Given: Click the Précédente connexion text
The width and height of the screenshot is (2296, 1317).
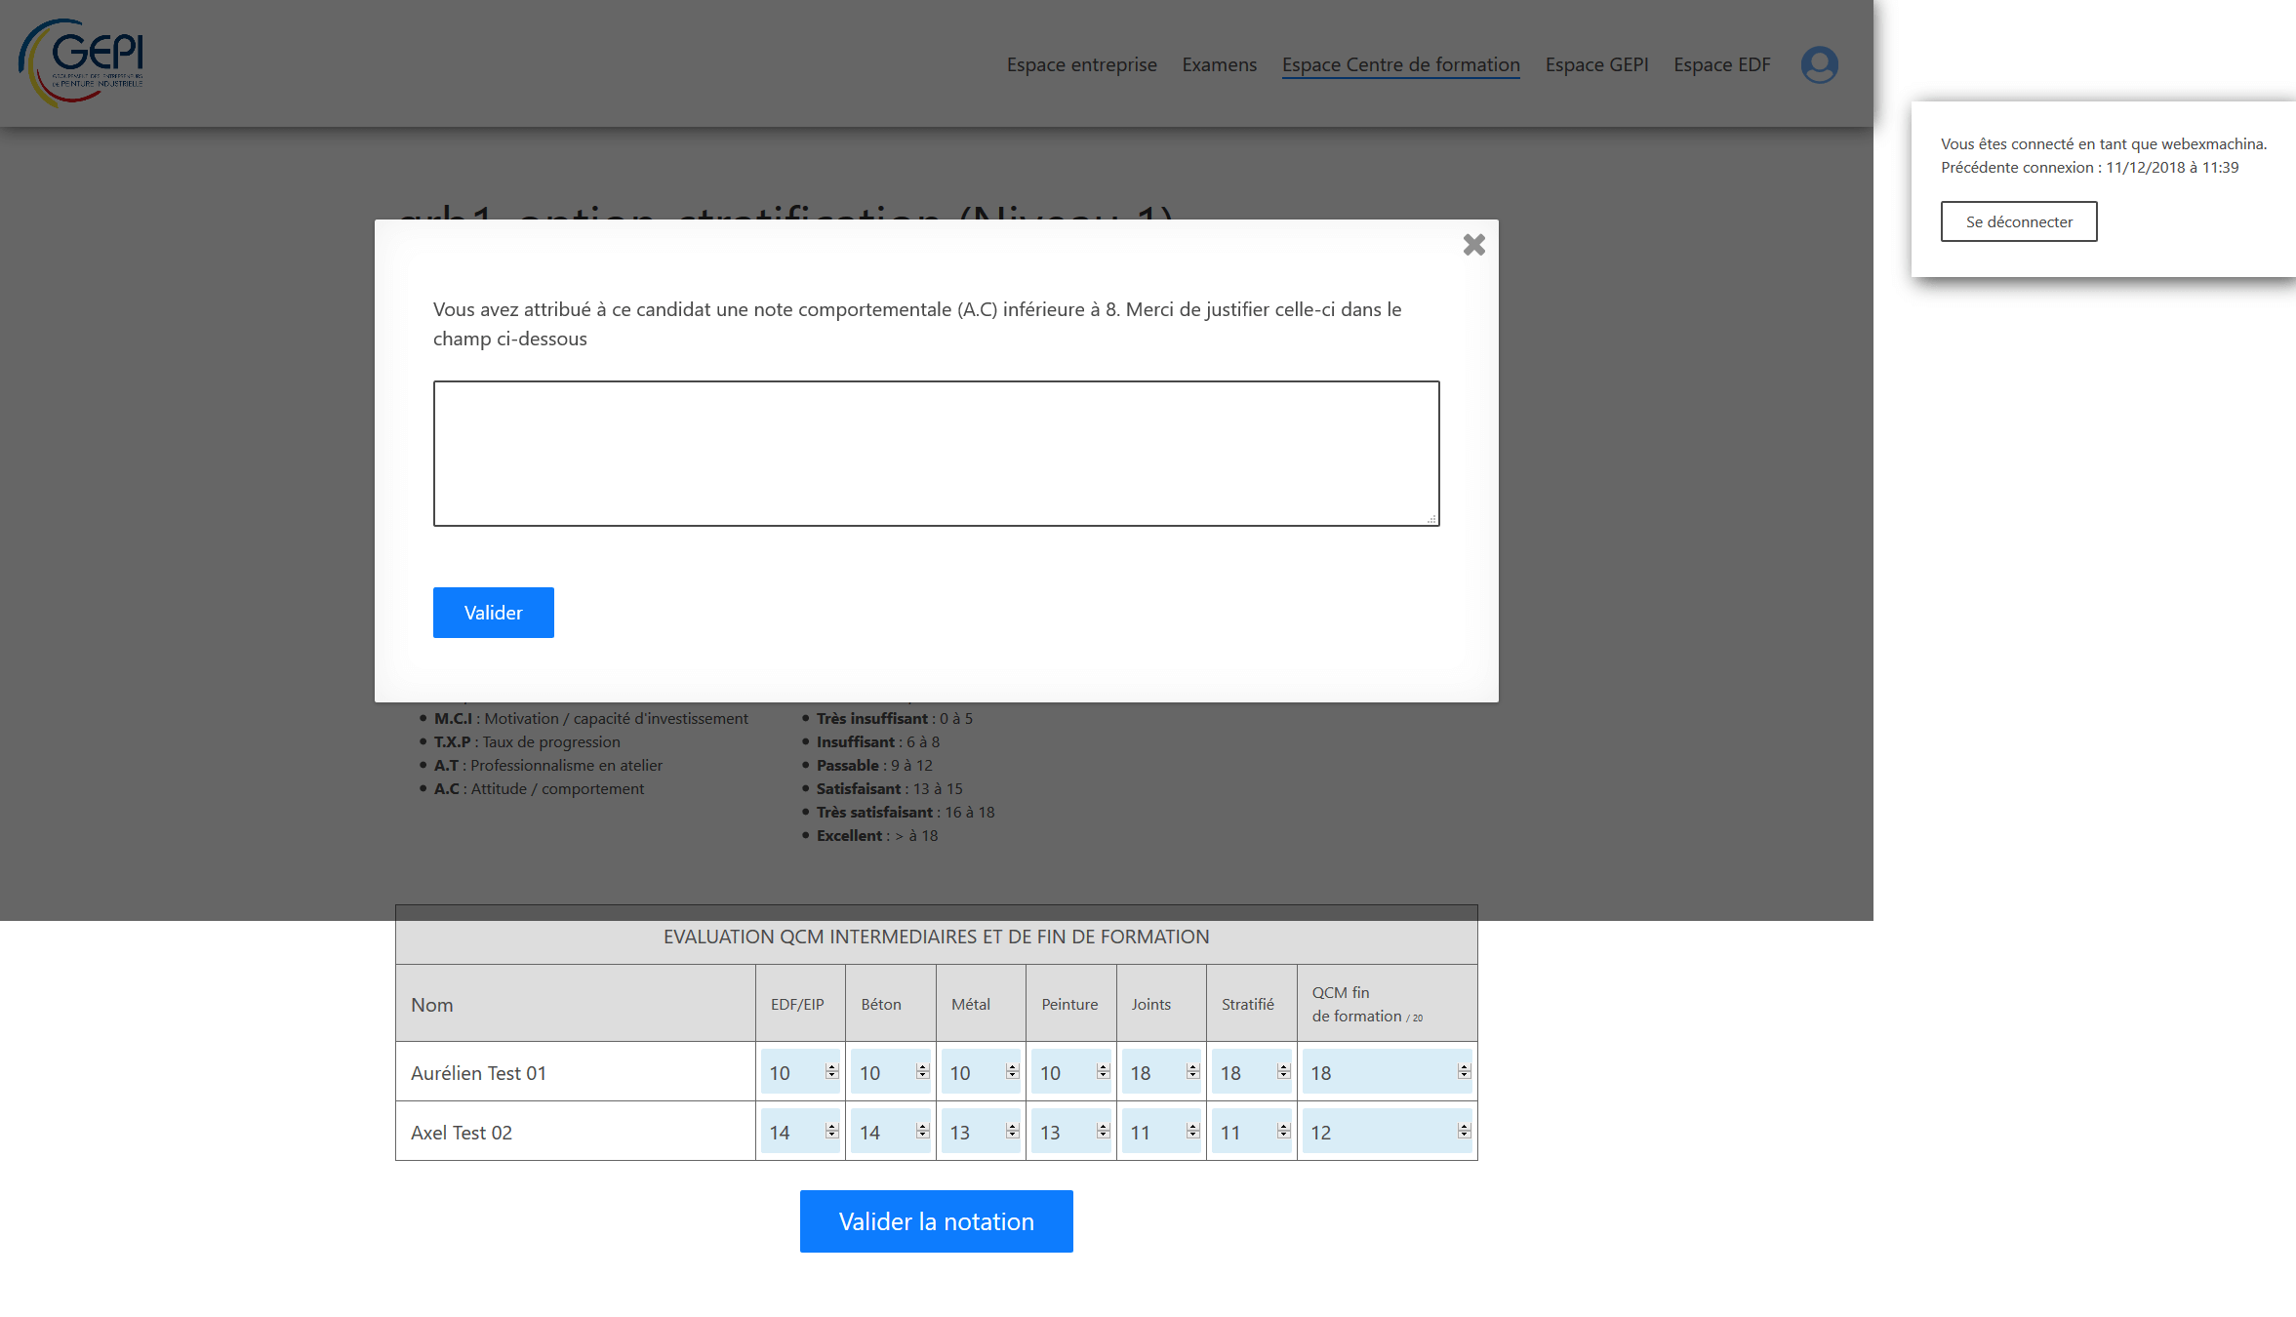Looking at the screenshot, I should (x=2089, y=167).
